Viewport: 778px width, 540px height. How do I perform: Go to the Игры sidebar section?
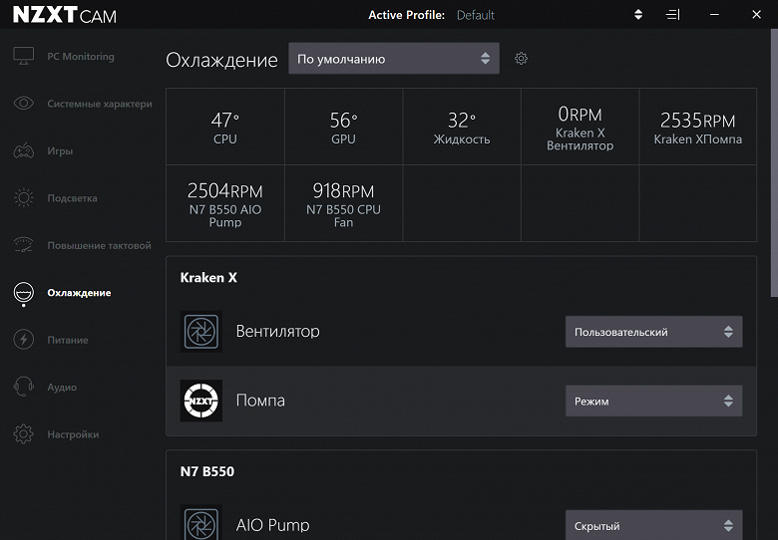[x=60, y=151]
